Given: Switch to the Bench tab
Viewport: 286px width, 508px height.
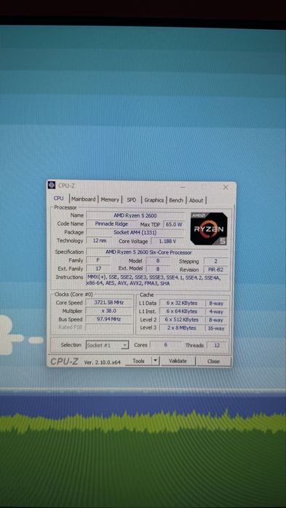Looking at the screenshot, I should point(176,200).
